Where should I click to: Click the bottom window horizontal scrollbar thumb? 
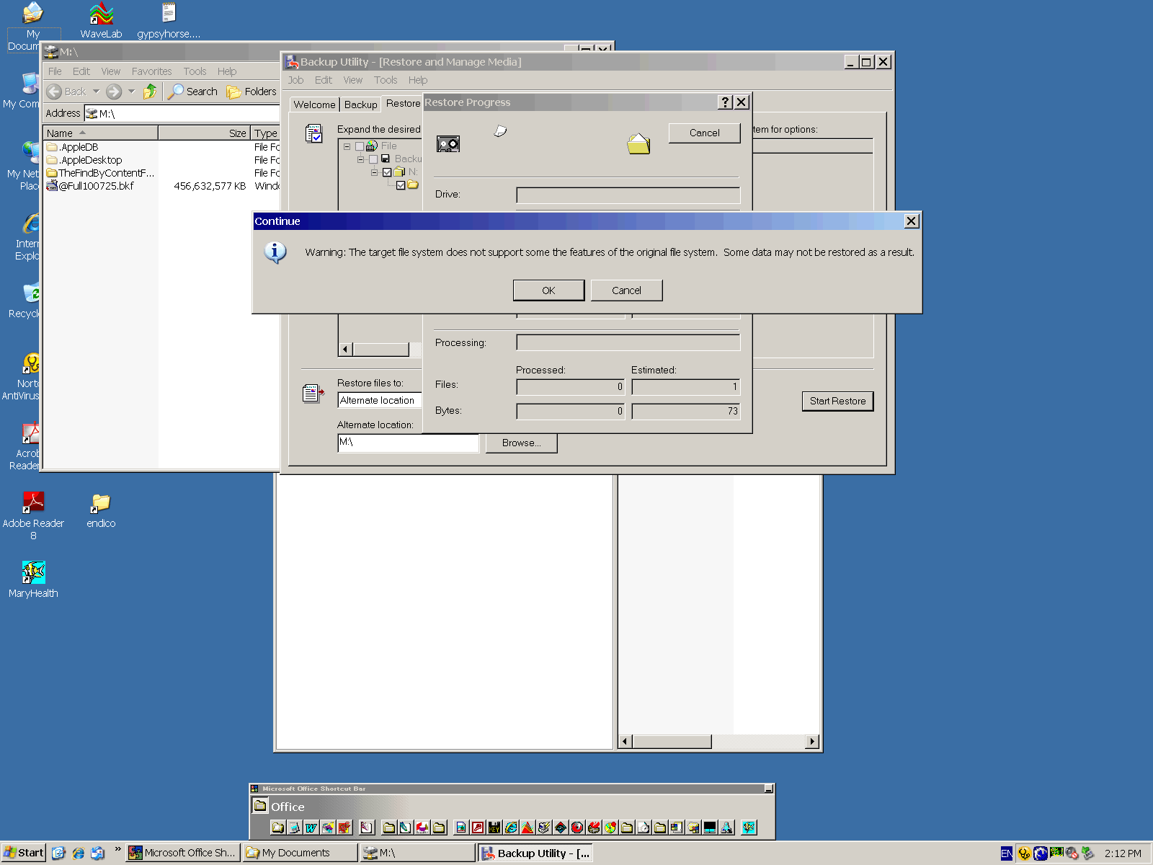[x=672, y=742]
